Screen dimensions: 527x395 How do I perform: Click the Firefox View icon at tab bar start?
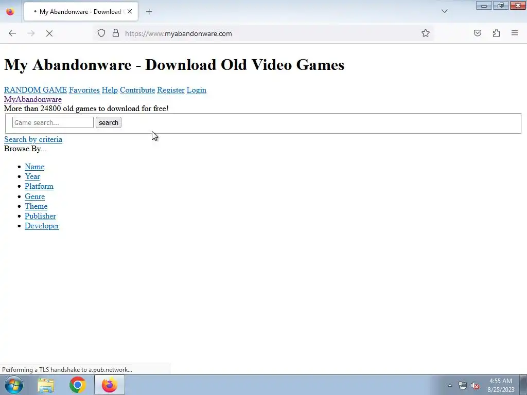click(10, 12)
